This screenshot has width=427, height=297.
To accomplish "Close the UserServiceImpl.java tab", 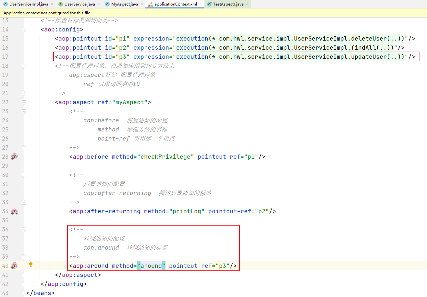I will [x=52, y=4].
